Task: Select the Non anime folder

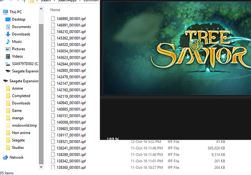Action: pyautogui.click(x=21, y=133)
